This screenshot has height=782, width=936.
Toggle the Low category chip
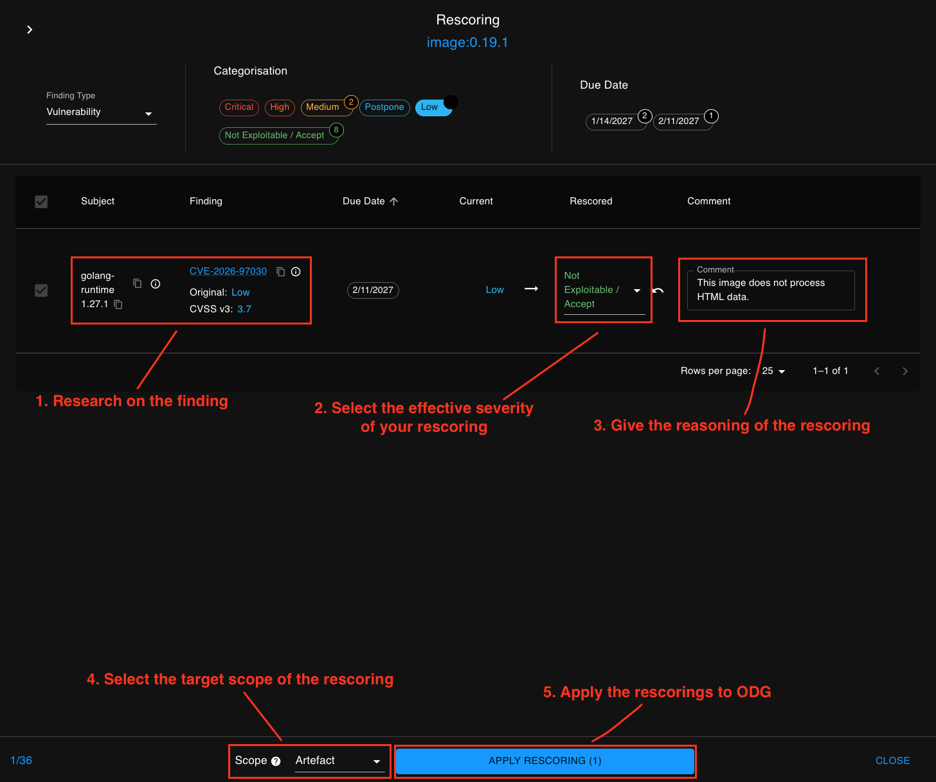tap(434, 107)
